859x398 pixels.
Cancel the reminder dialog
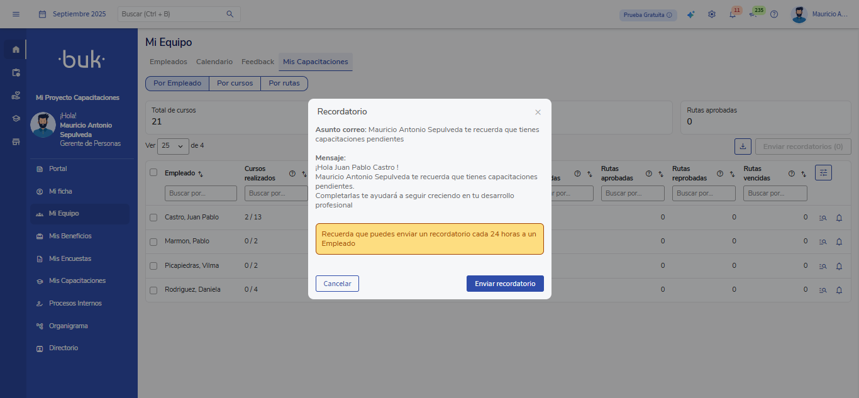[337, 284]
